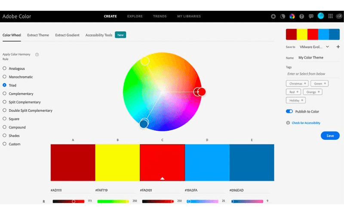Select the yellow swatch B
344x215 pixels.
pos(117,163)
